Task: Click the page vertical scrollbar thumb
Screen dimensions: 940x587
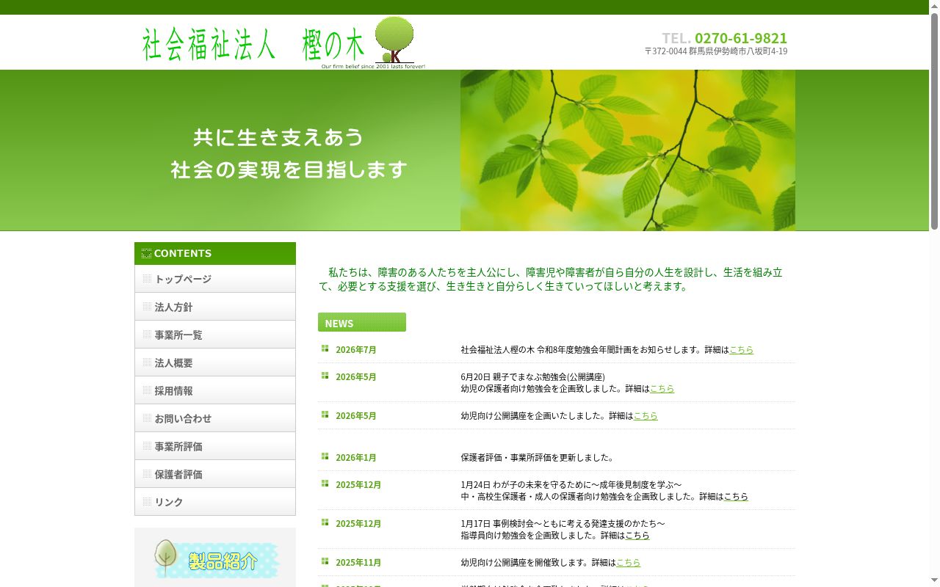Action: (934, 121)
